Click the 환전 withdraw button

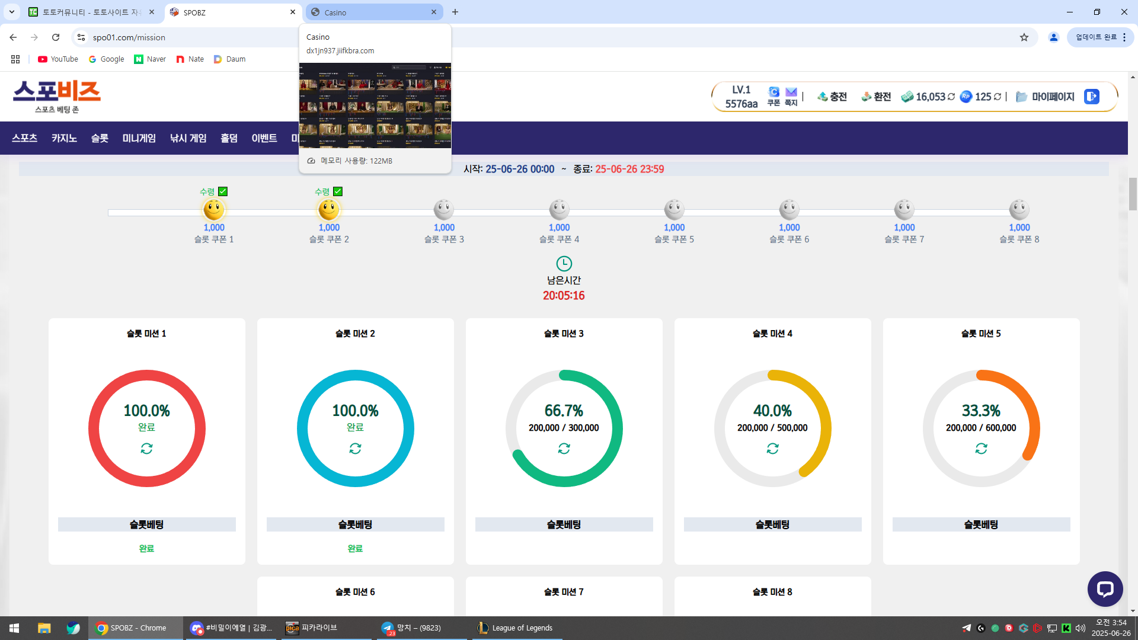point(876,97)
